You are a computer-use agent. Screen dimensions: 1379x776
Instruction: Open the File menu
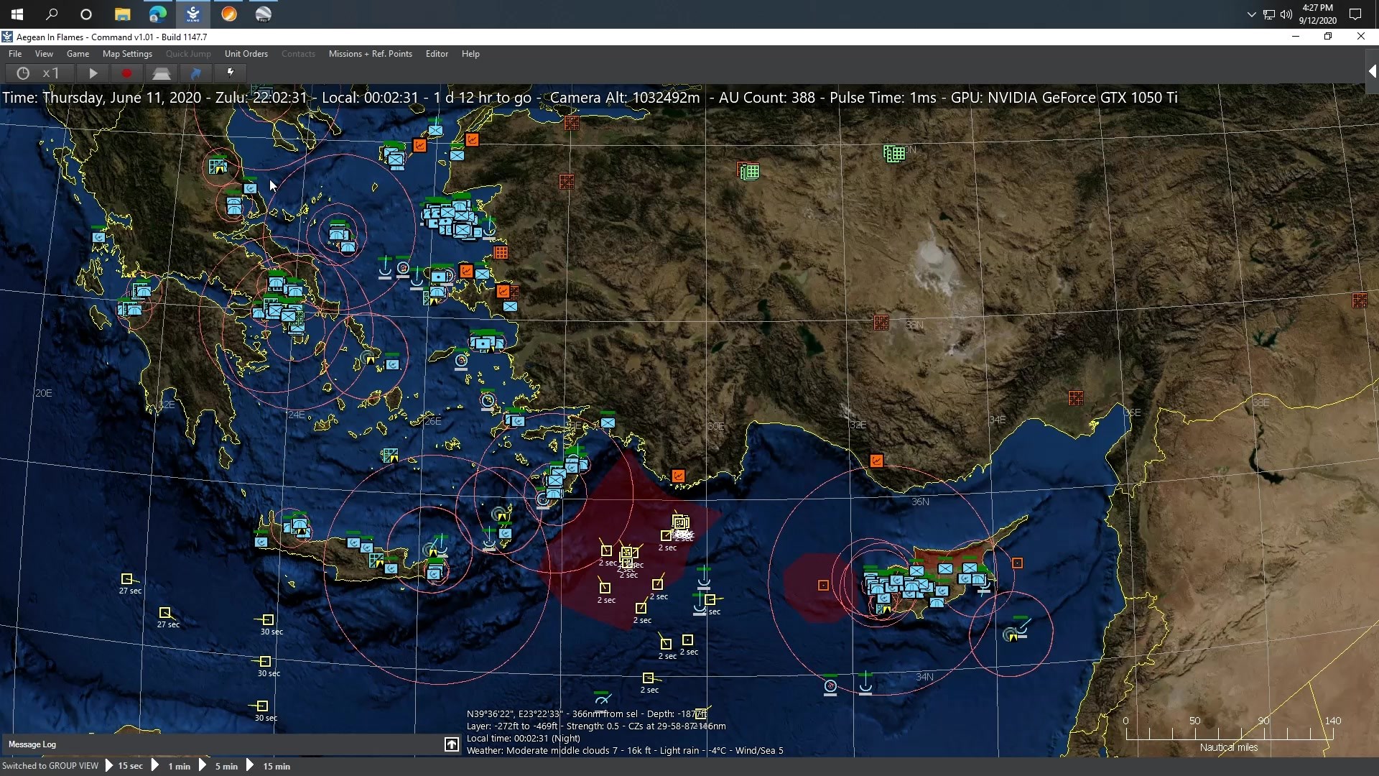15,54
